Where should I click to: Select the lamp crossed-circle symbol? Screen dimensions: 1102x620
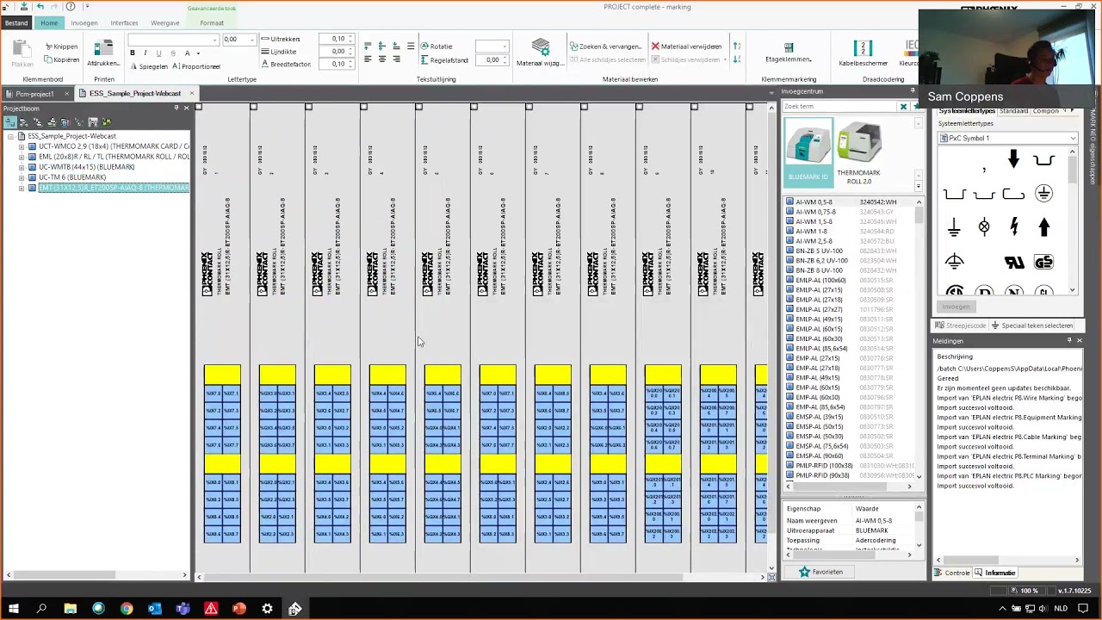(984, 227)
